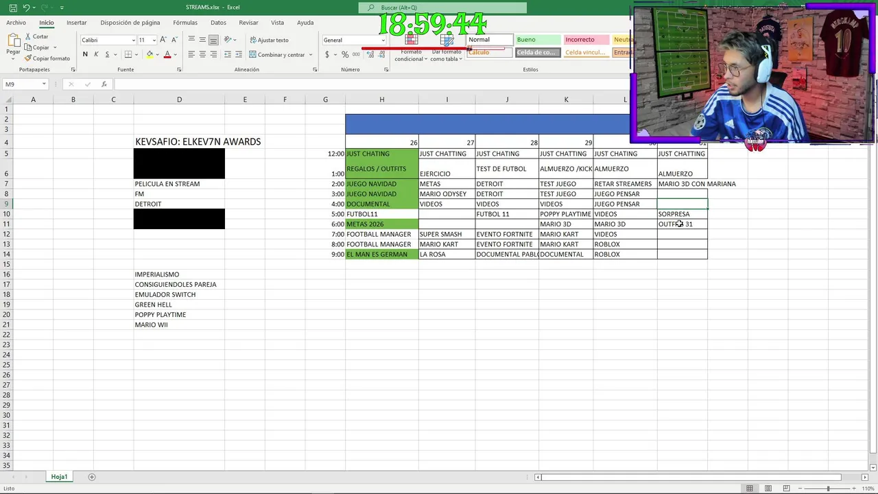Screen dimensions: 878x494
Task: Select cell containing POPPY PLAYTIME in column D
Action: click(179, 315)
